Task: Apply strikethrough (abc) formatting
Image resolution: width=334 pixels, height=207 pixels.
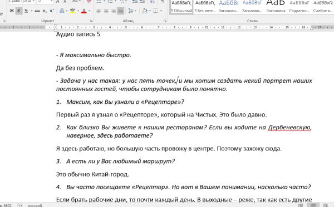Action: point(37,11)
